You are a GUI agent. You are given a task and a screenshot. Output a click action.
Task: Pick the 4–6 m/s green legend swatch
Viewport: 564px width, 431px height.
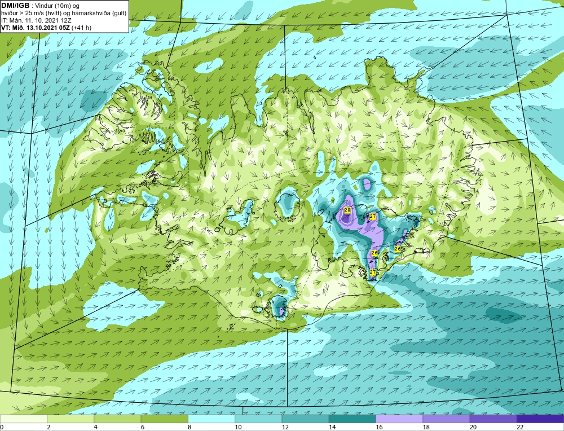(x=117, y=419)
